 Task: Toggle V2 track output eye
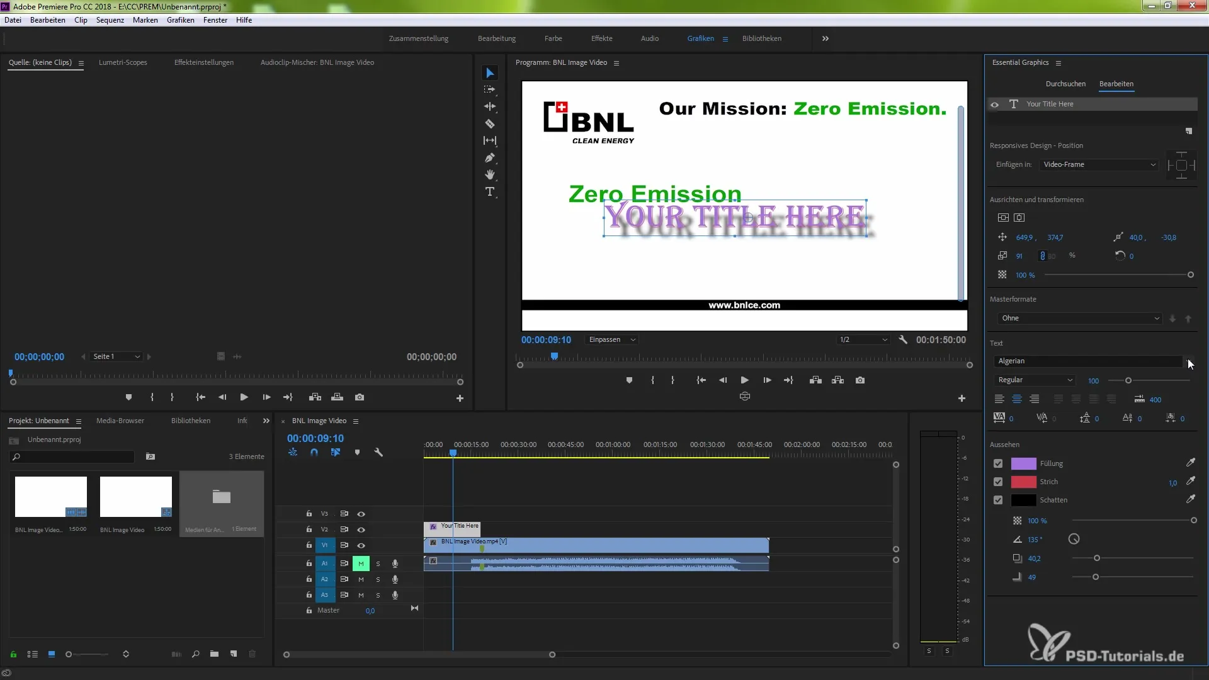[x=361, y=530]
